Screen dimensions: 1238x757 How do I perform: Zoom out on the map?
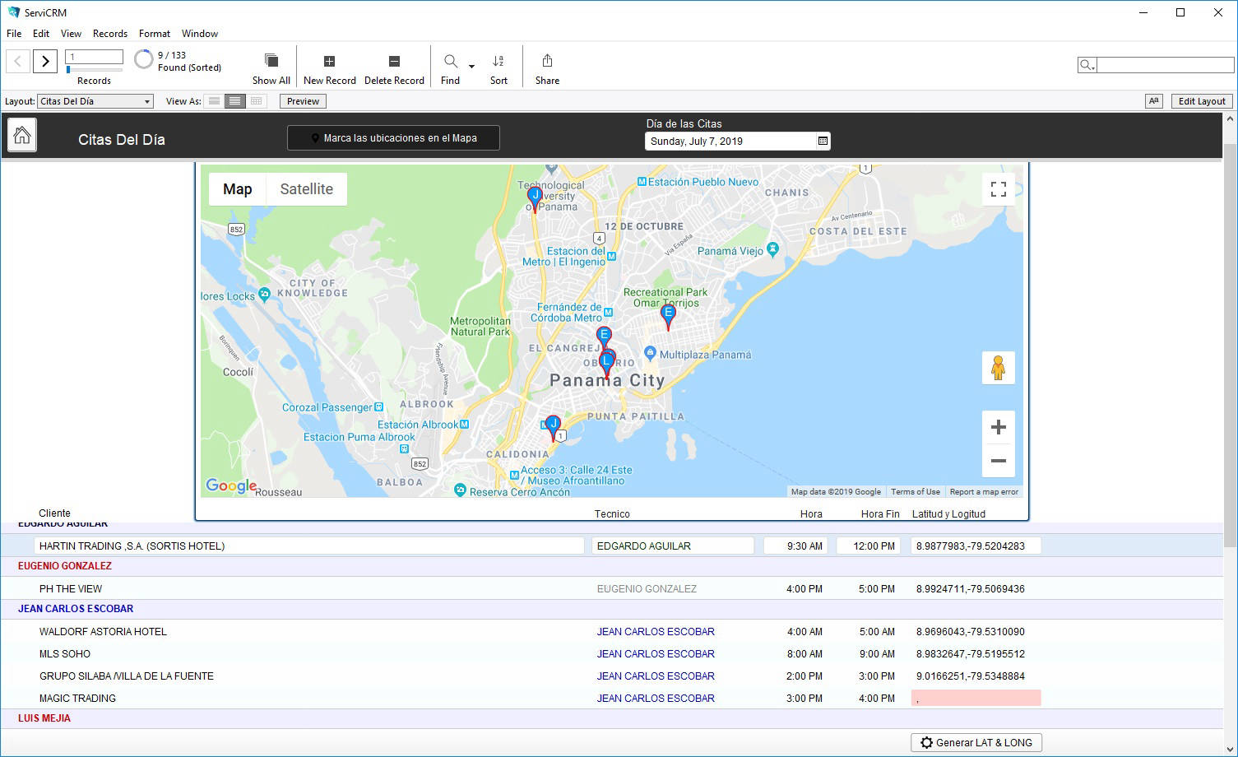pos(999,461)
